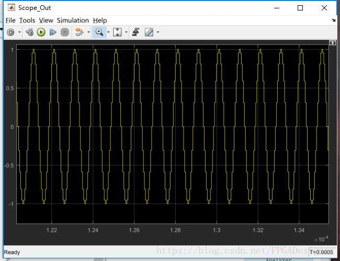Screen dimensions: 340x261
Task: Click the x-axis label 1.24
Action: tap(93, 230)
